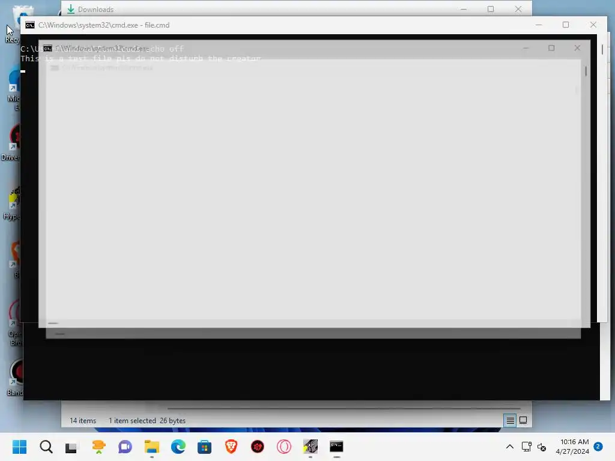Open taskbar Search magnifier
This screenshot has height=461, width=615.
[x=46, y=447]
